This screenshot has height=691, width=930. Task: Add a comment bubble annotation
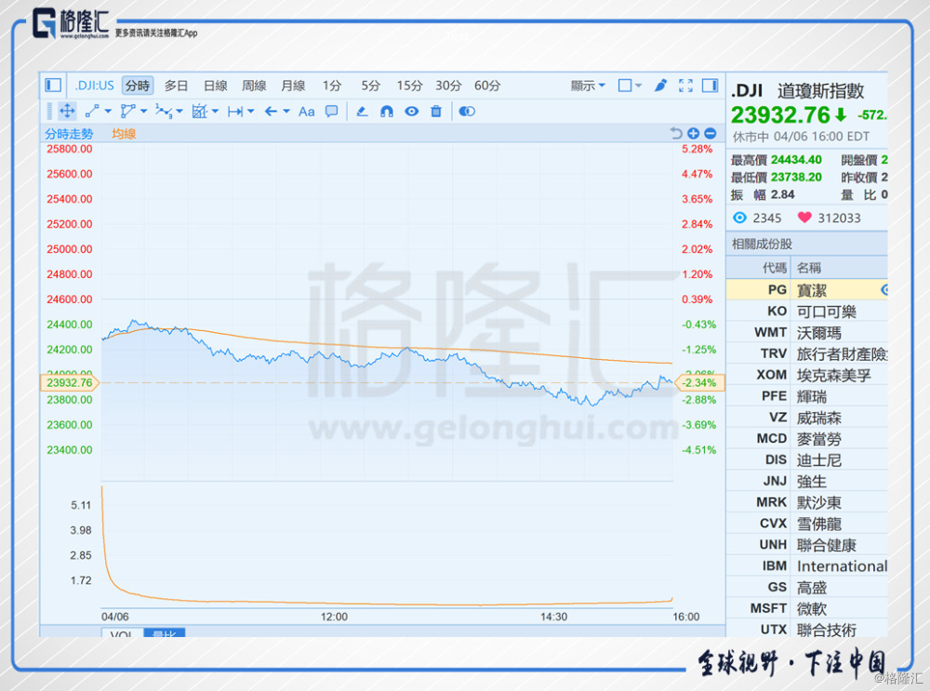click(332, 111)
